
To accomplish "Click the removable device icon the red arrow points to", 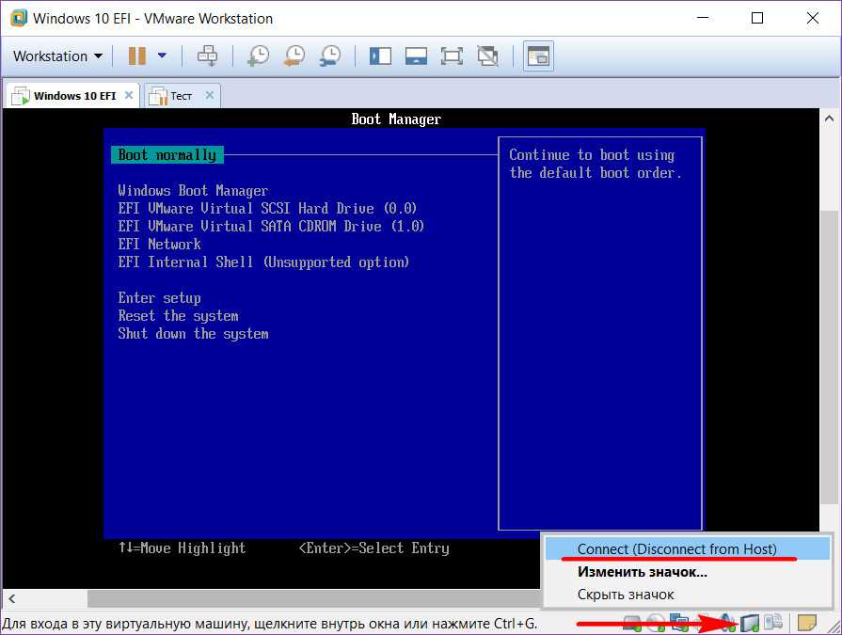I will [x=750, y=623].
